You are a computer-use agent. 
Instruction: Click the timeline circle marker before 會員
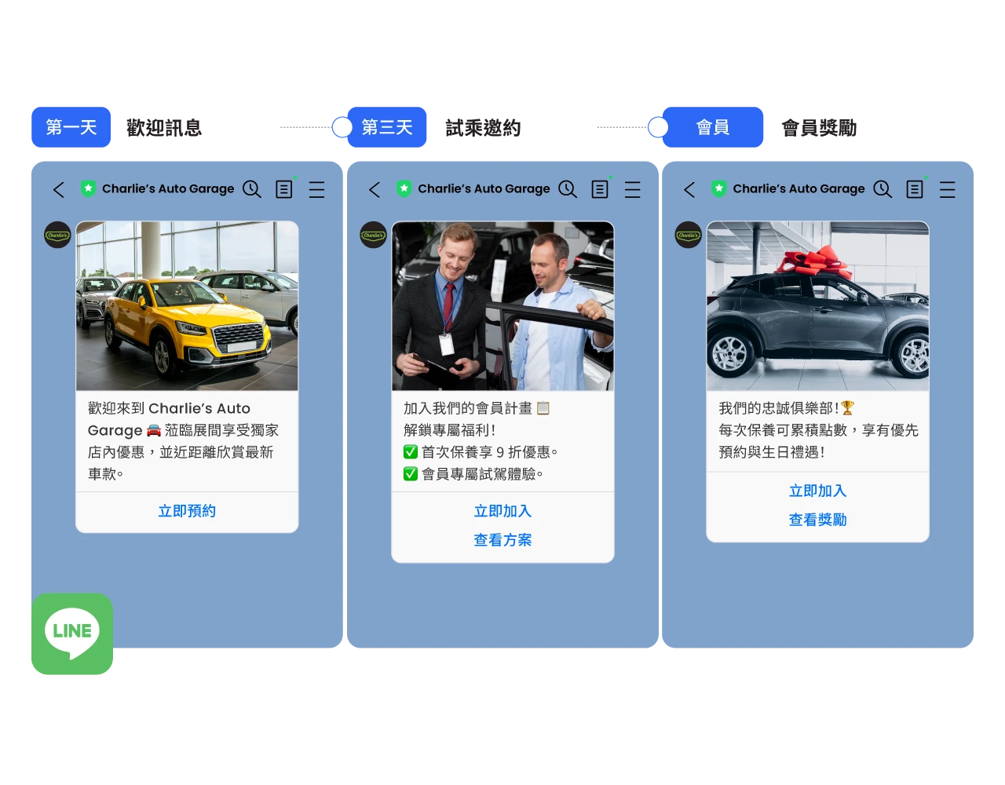pos(658,127)
